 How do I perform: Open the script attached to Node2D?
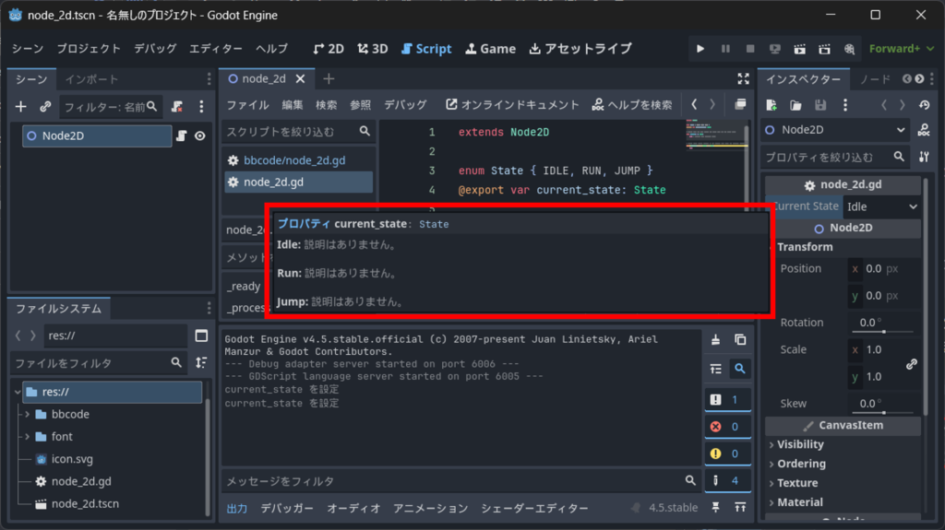click(182, 136)
